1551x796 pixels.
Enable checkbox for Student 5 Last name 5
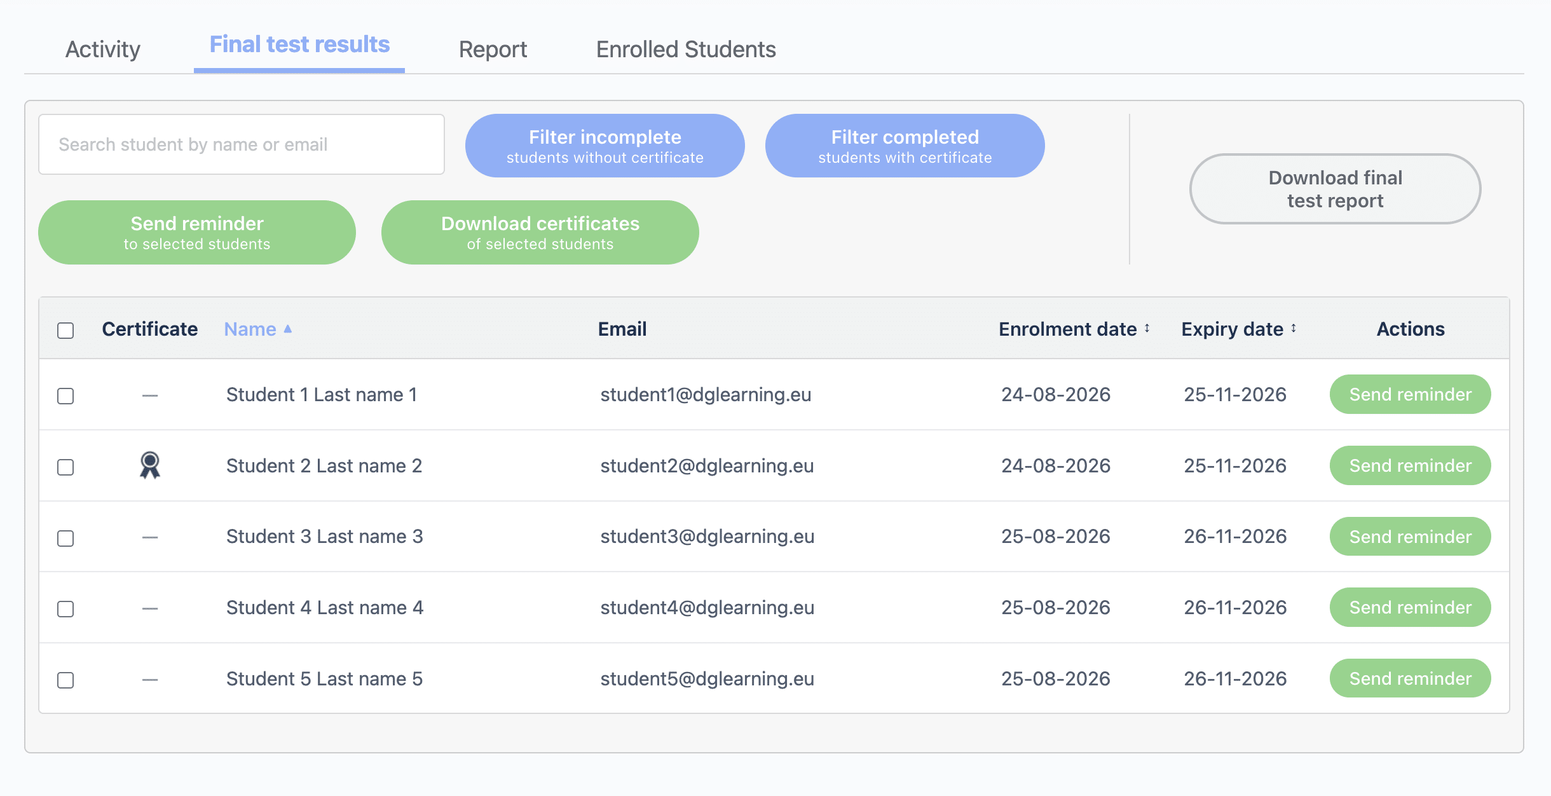[x=65, y=680]
